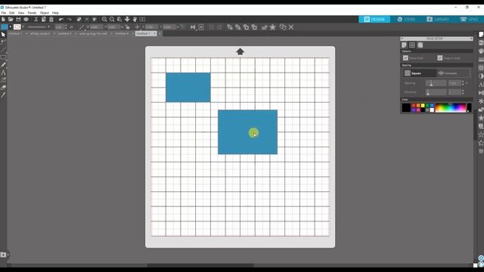Open the Page Setup page tab icon
The image size is (484, 272).
[x=404, y=45]
